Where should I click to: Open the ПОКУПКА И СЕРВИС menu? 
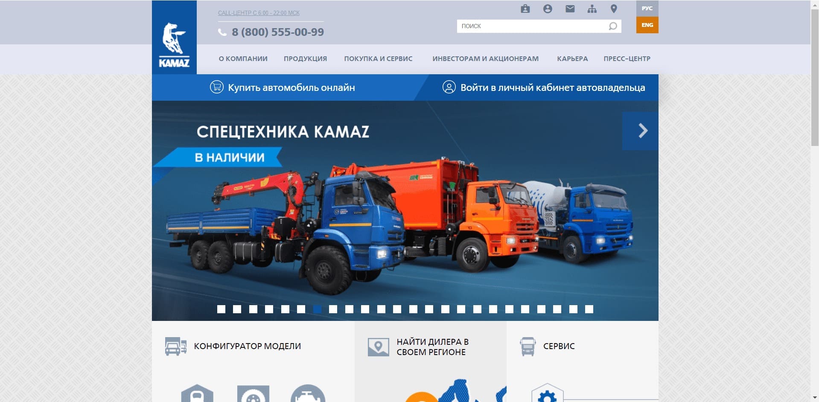click(378, 59)
